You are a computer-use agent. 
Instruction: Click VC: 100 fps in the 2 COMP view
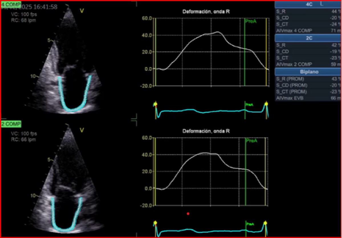24,134
